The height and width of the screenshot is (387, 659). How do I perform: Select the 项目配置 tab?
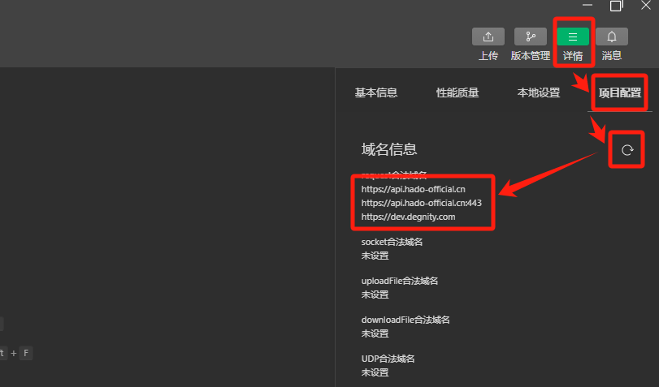(619, 92)
